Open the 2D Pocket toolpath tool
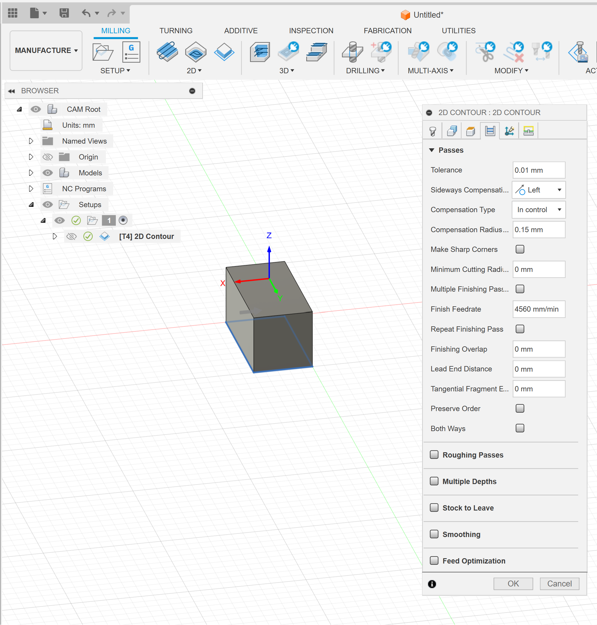Image resolution: width=597 pixels, height=625 pixels. [196, 53]
